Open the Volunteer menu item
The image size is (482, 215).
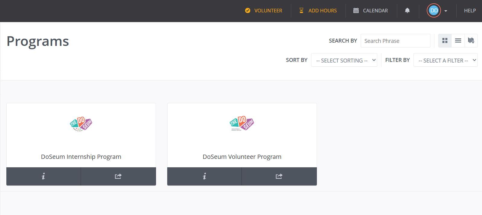(x=264, y=11)
